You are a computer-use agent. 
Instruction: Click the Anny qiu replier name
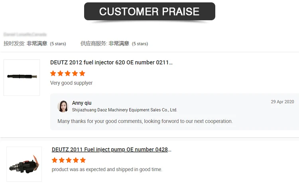pyautogui.click(x=82, y=103)
